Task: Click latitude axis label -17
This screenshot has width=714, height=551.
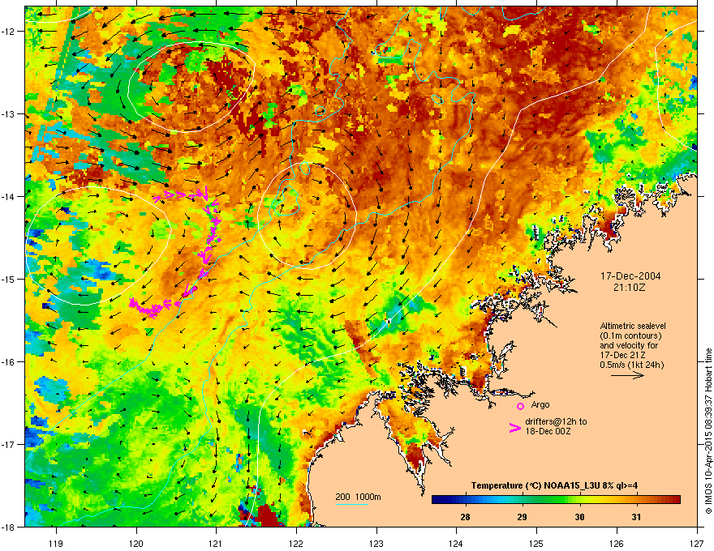Action: (9, 444)
